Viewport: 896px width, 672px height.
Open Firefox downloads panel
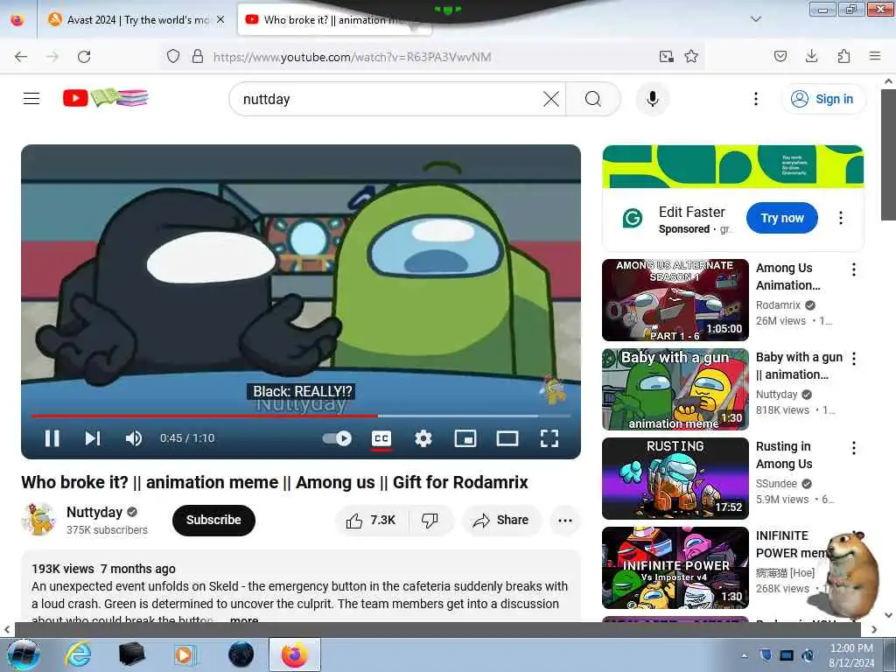[x=811, y=56]
